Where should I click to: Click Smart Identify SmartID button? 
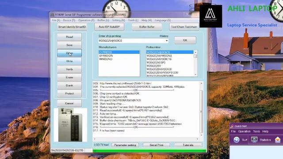(x=72, y=27)
